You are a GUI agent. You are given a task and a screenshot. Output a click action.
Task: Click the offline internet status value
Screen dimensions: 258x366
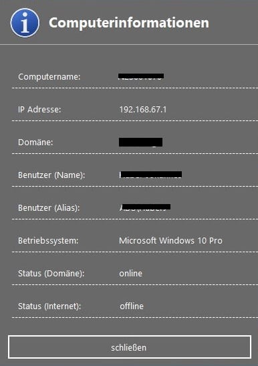[x=132, y=306]
